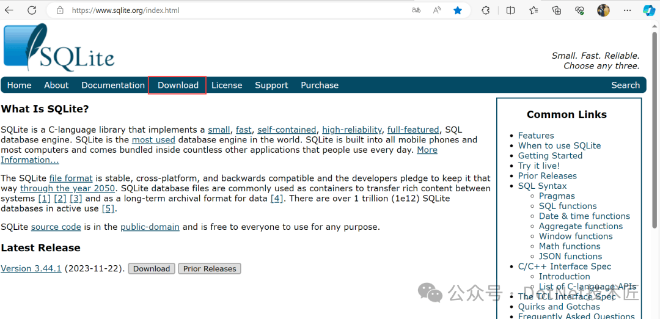This screenshot has width=660, height=319.
Task: Toggle split screen view icon
Action: pyautogui.click(x=510, y=10)
